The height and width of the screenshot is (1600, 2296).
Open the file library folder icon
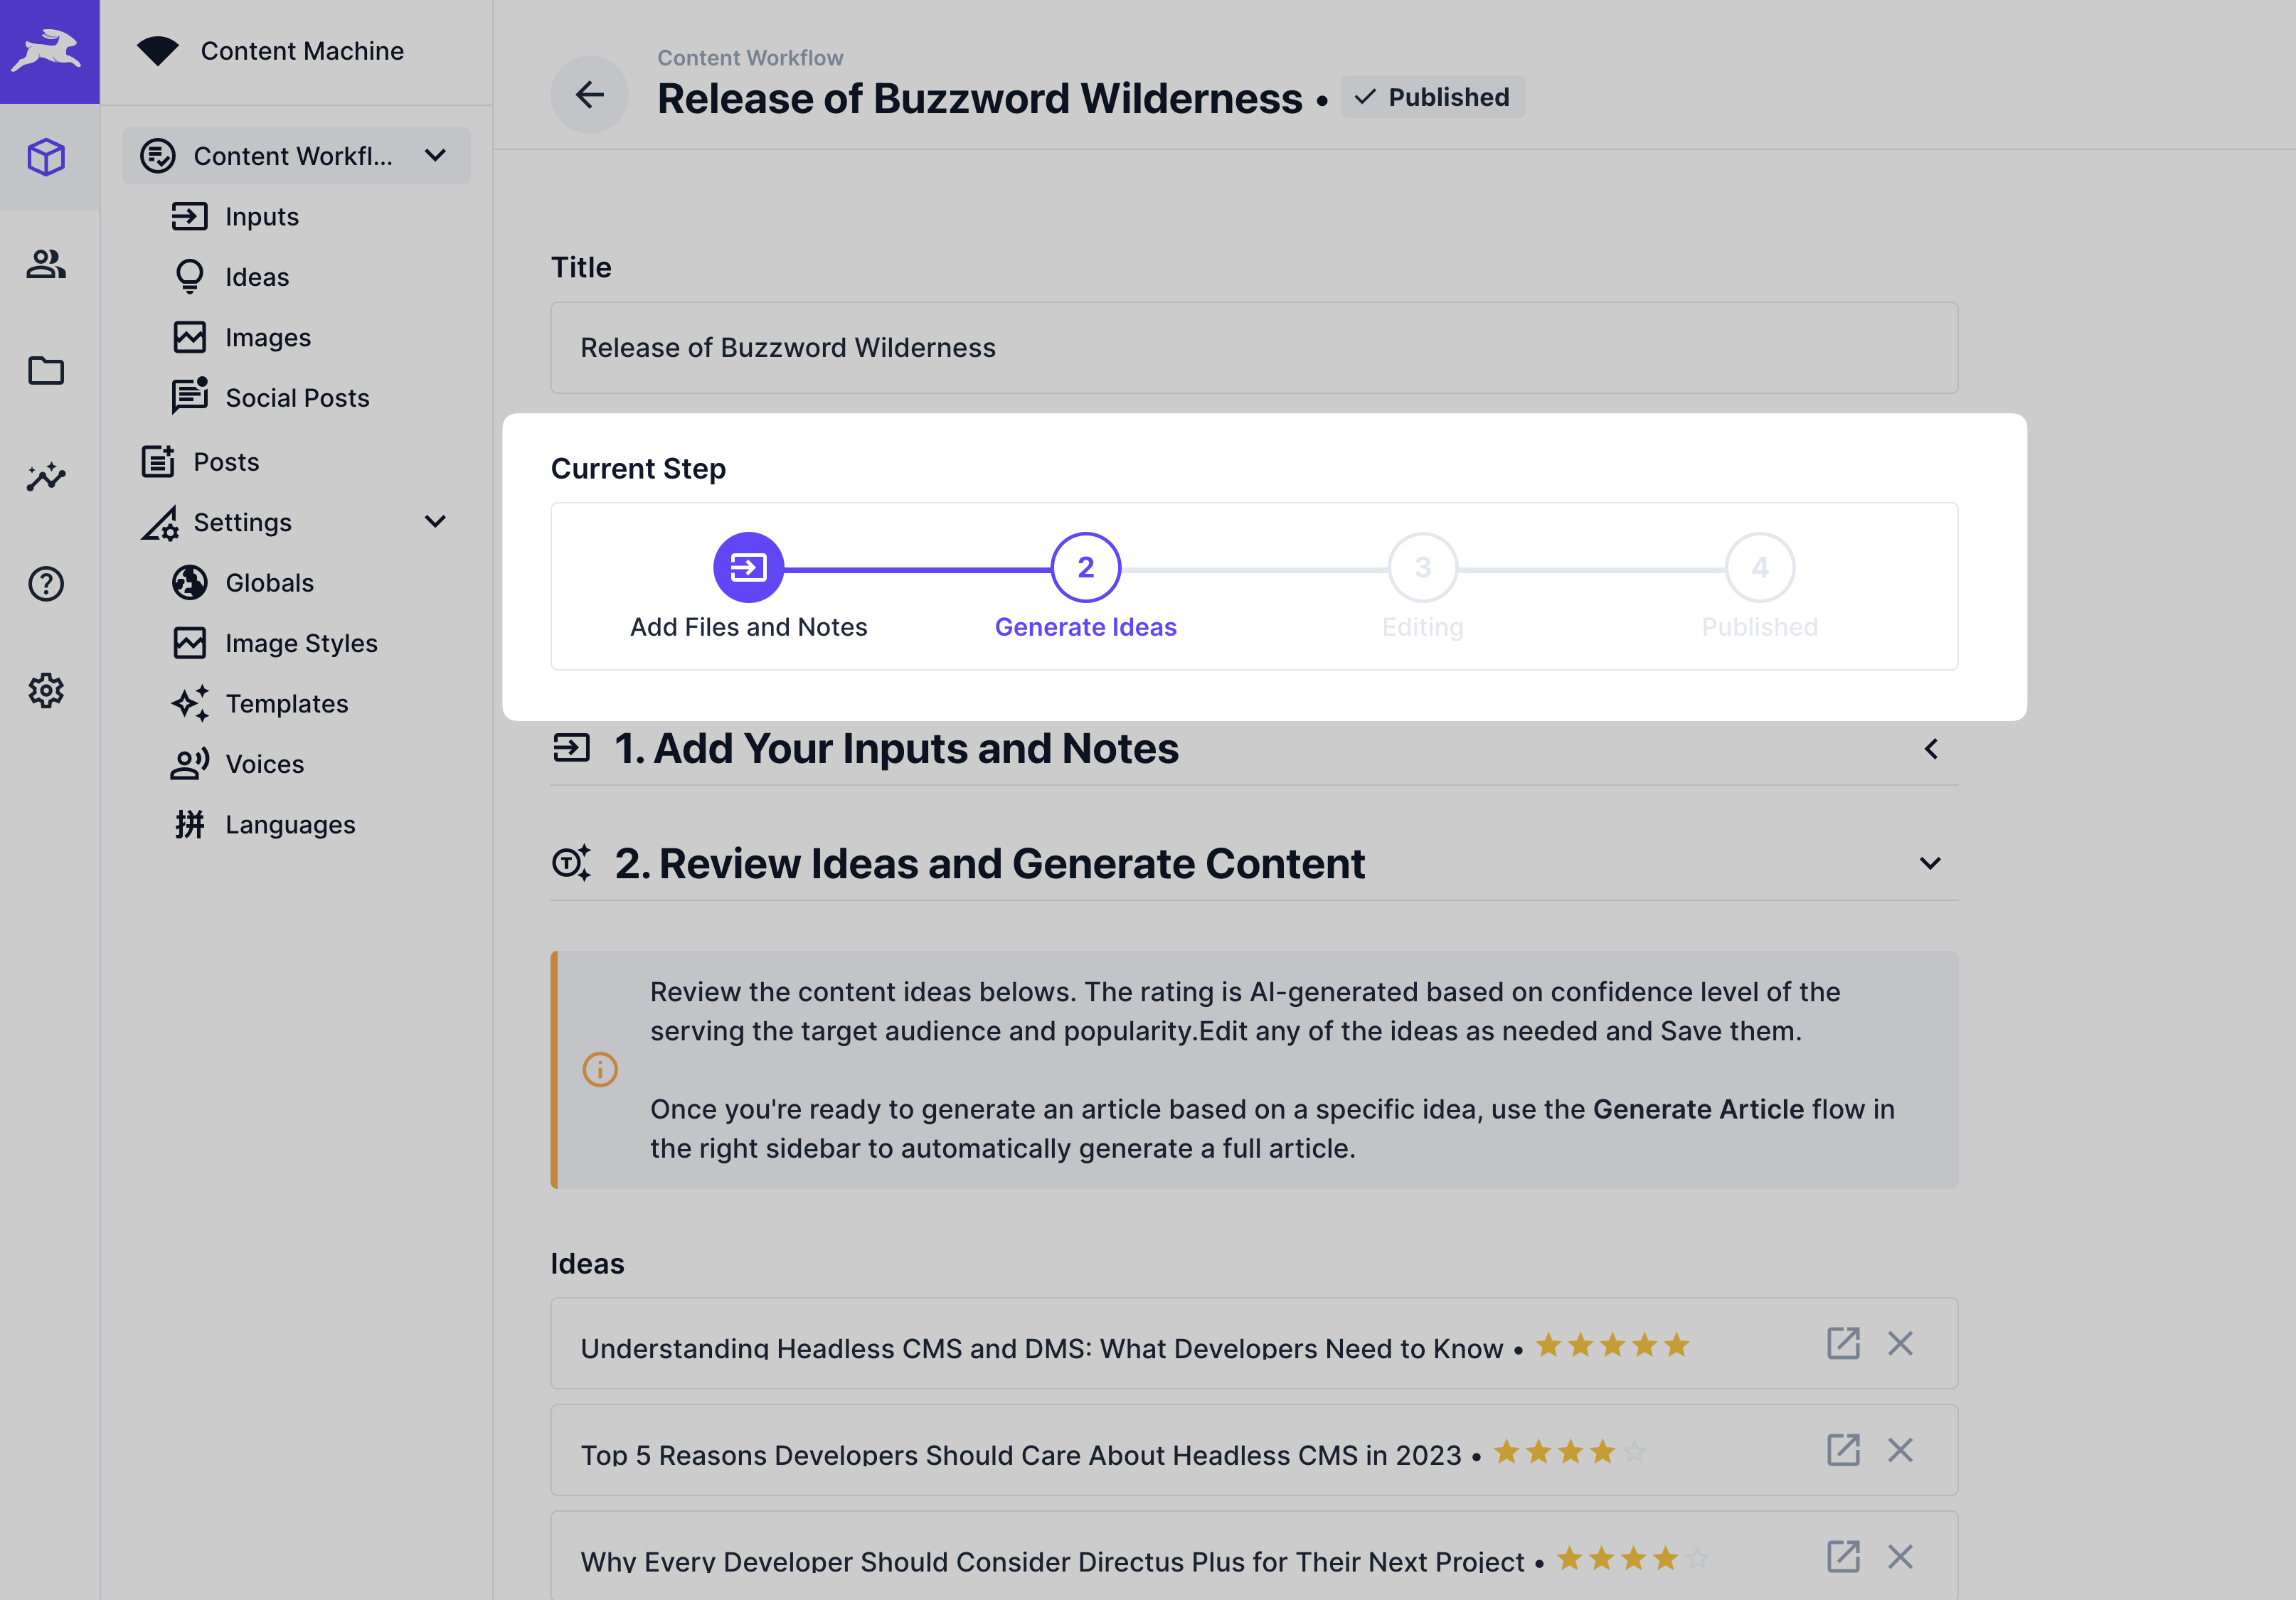pyautogui.click(x=46, y=371)
